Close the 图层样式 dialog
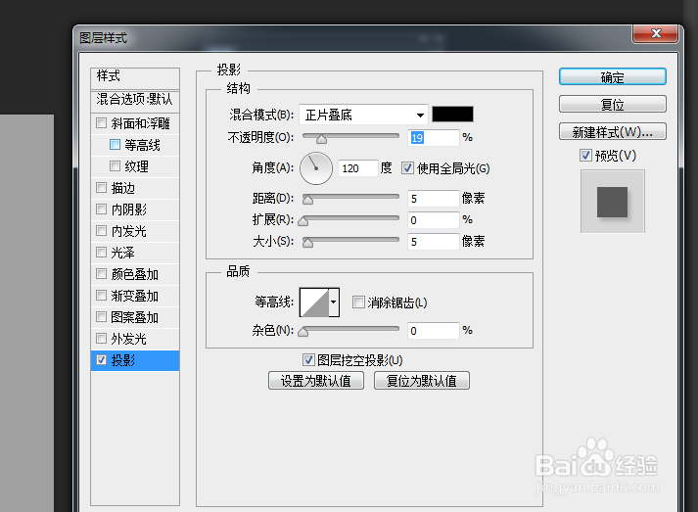This screenshot has width=698, height=512. 655,33
